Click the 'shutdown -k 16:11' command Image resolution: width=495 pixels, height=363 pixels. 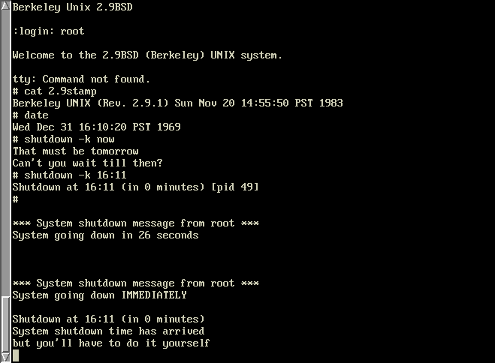pos(69,175)
